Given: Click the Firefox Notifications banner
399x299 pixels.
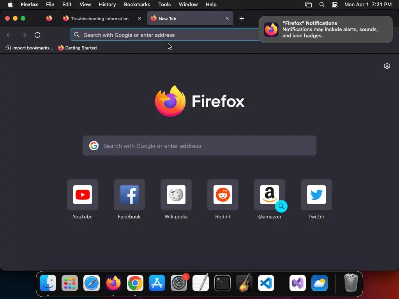Looking at the screenshot, I should coord(326,30).
